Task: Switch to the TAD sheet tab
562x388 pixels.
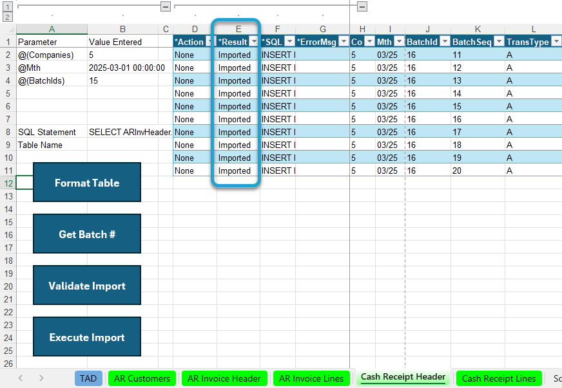Action: pos(88,378)
